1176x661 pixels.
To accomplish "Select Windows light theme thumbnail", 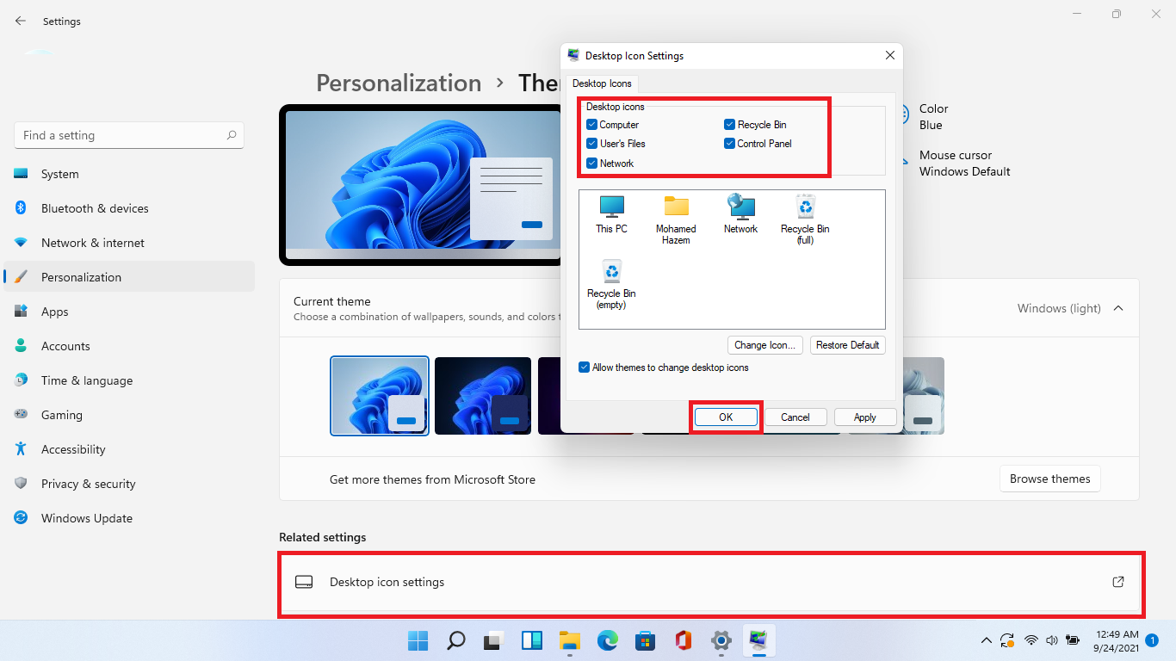I will click(x=380, y=396).
